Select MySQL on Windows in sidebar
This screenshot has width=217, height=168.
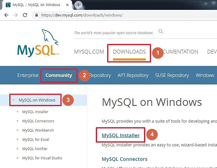click(37, 100)
